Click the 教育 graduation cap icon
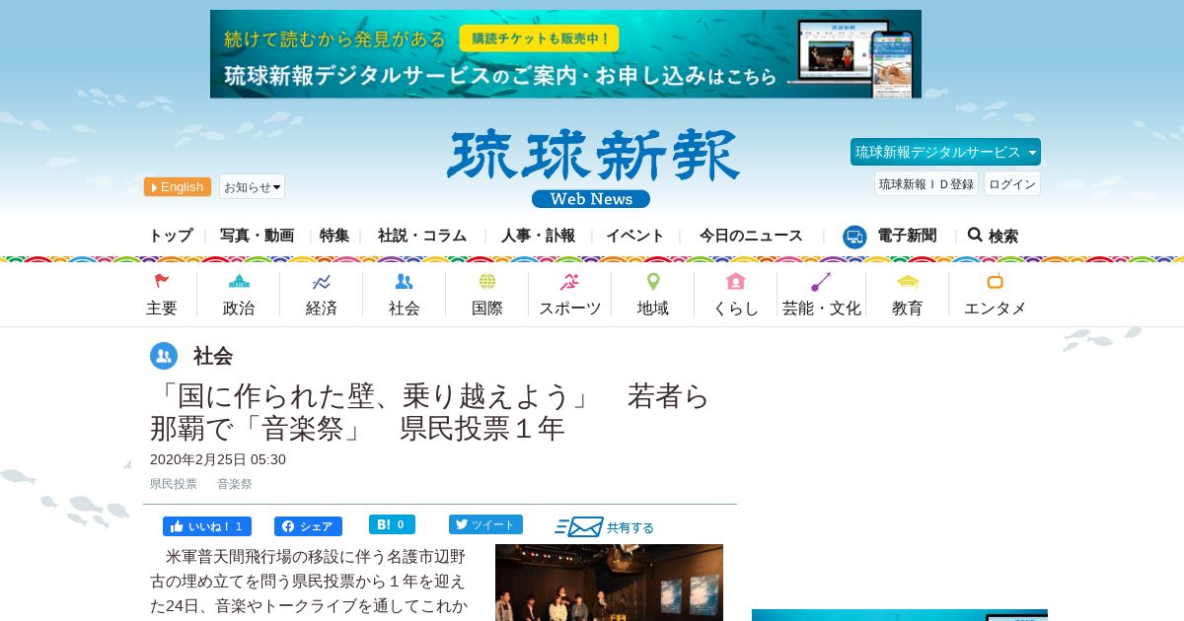This screenshot has height=621, width=1184. pyautogui.click(x=908, y=282)
